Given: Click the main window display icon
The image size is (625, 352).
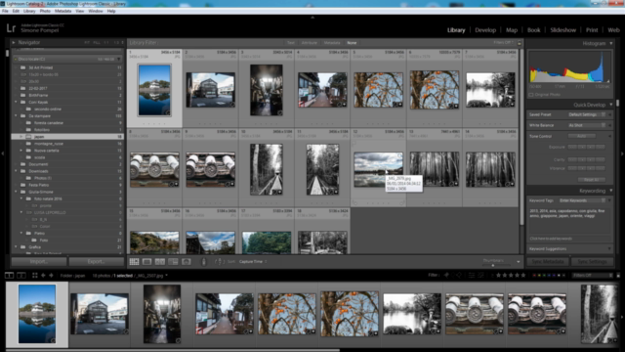Looking at the screenshot, I should (x=9, y=276).
